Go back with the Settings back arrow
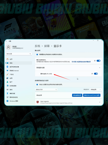Image resolution: width=108 pixels, height=145 pixels. click(6, 41)
